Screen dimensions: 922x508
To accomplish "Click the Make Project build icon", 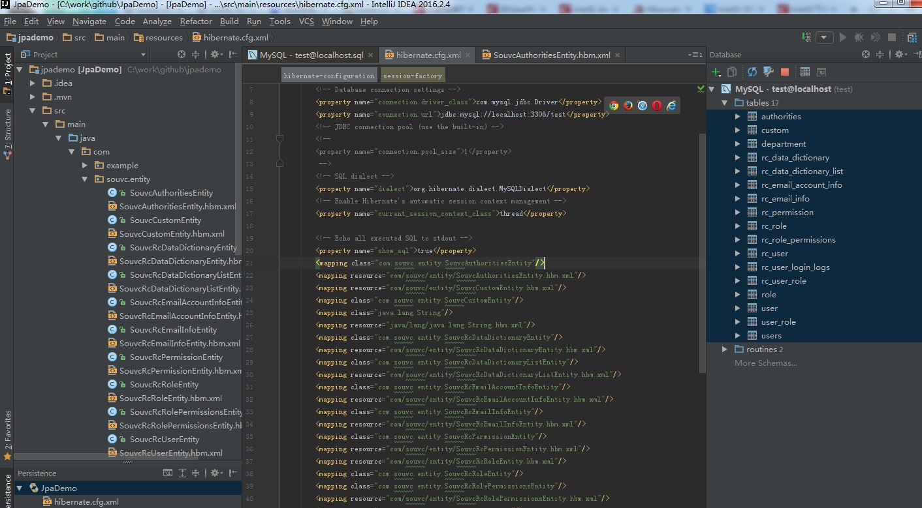I will coord(807,37).
